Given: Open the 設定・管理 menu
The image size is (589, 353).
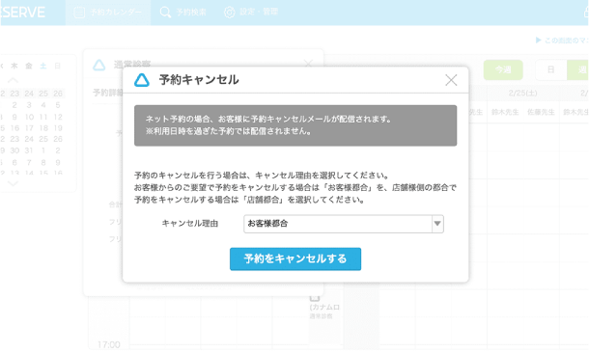Looking at the screenshot, I should [251, 13].
